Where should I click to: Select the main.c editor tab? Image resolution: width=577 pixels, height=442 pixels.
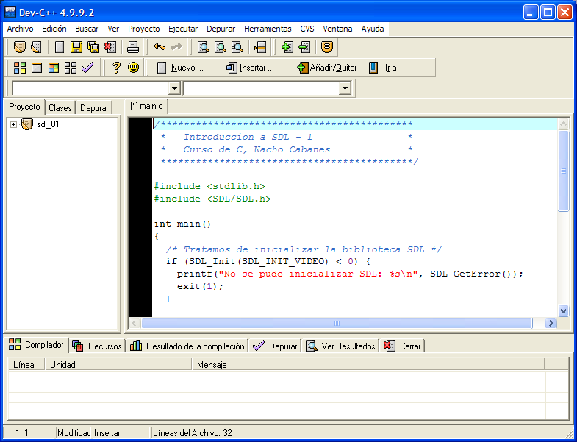[146, 106]
